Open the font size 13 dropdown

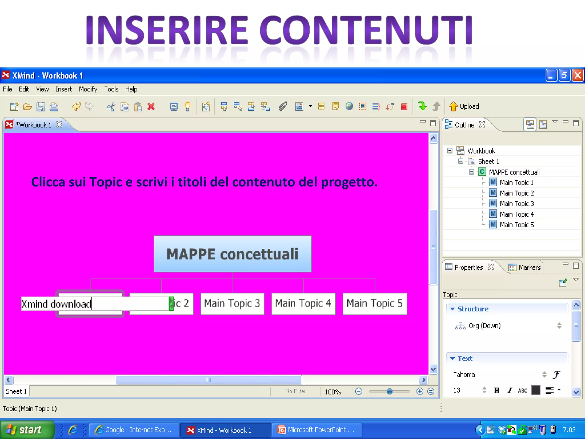point(484,390)
